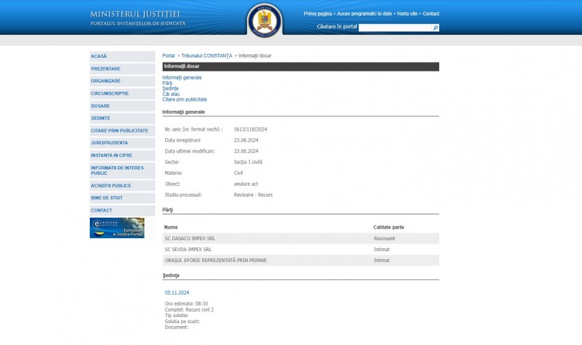This screenshot has height=345, width=582.
Task: Click the Romanian coat of arms emblem
Action: pos(264,20)
